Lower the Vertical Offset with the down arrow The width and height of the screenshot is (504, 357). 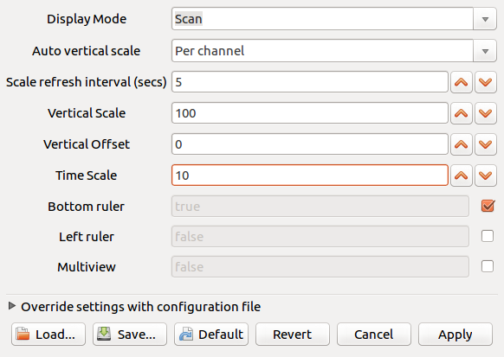pos(485,144)
